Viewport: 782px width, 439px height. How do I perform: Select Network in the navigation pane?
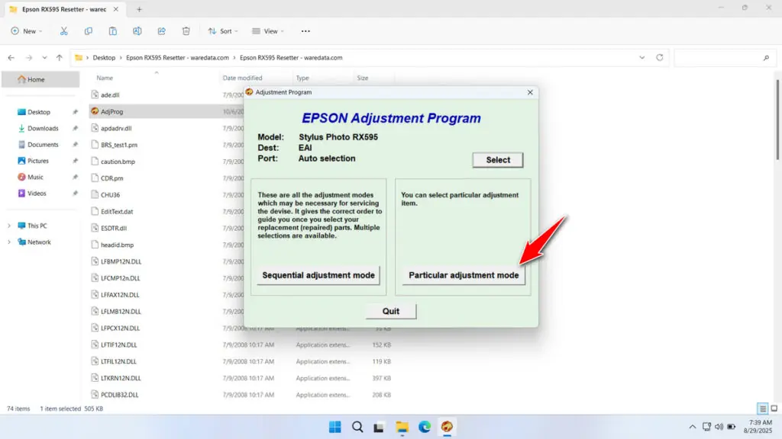pos(39,242)
